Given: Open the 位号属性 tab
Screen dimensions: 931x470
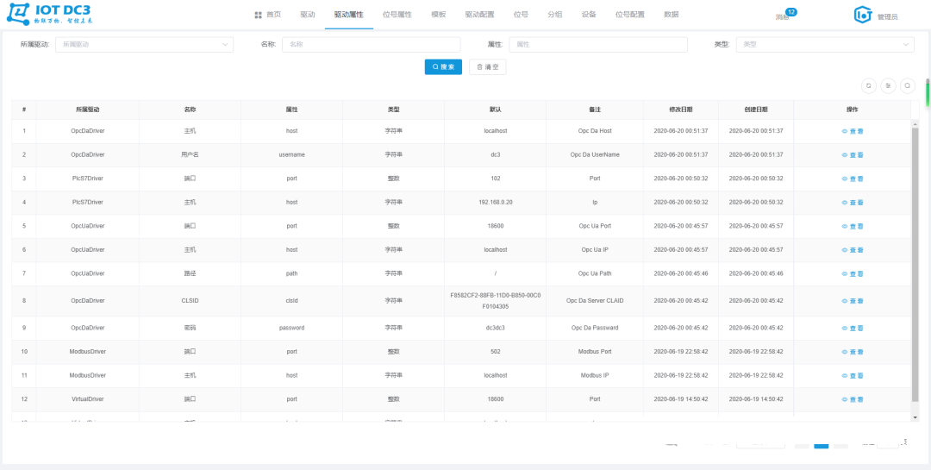Looking at the screenshot, I should coord(397,15).
